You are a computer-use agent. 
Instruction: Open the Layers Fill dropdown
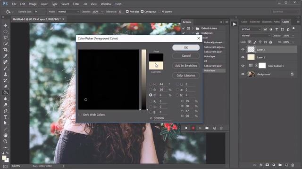[x=293, y=42]
